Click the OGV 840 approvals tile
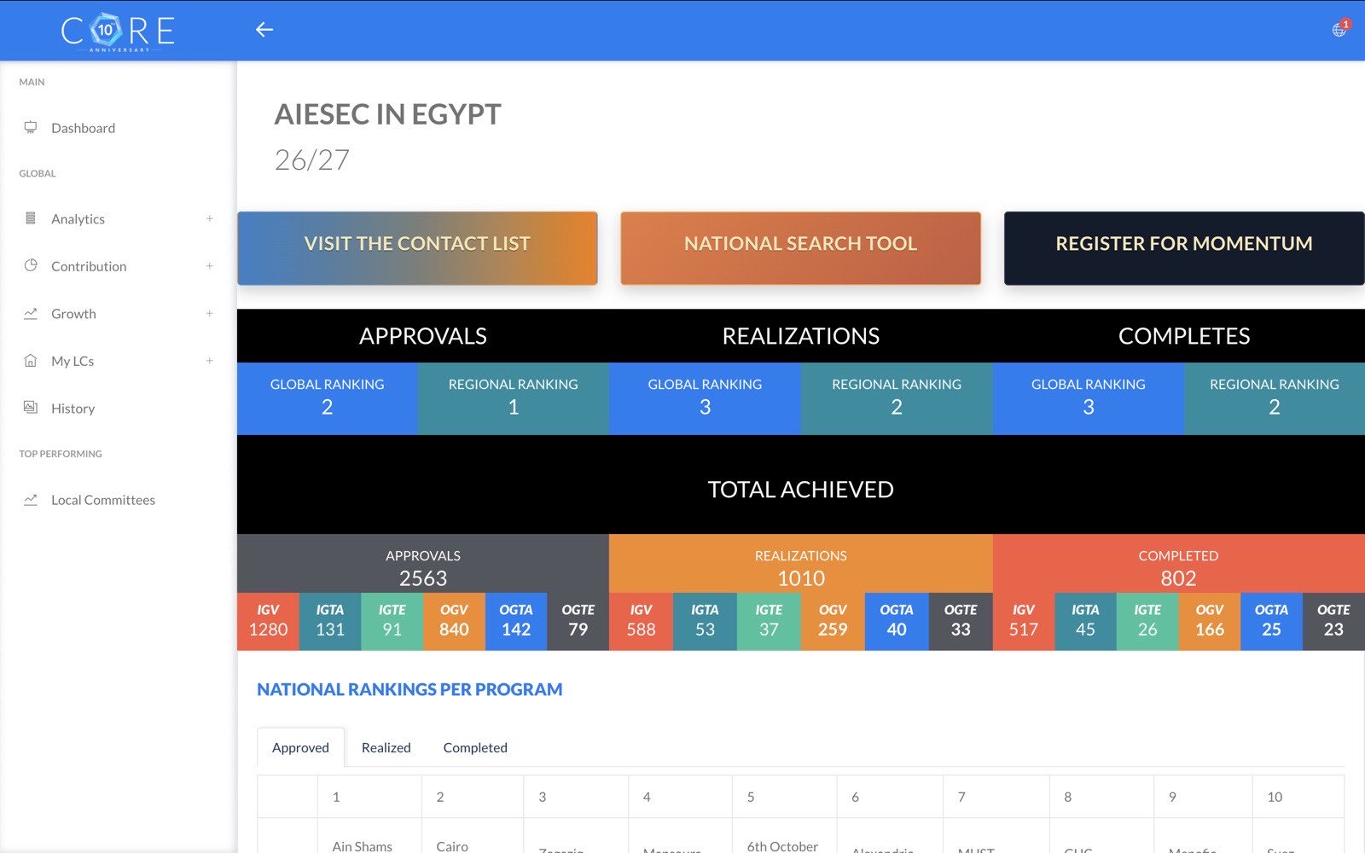1365x853 pixels. tap(454, 622)
